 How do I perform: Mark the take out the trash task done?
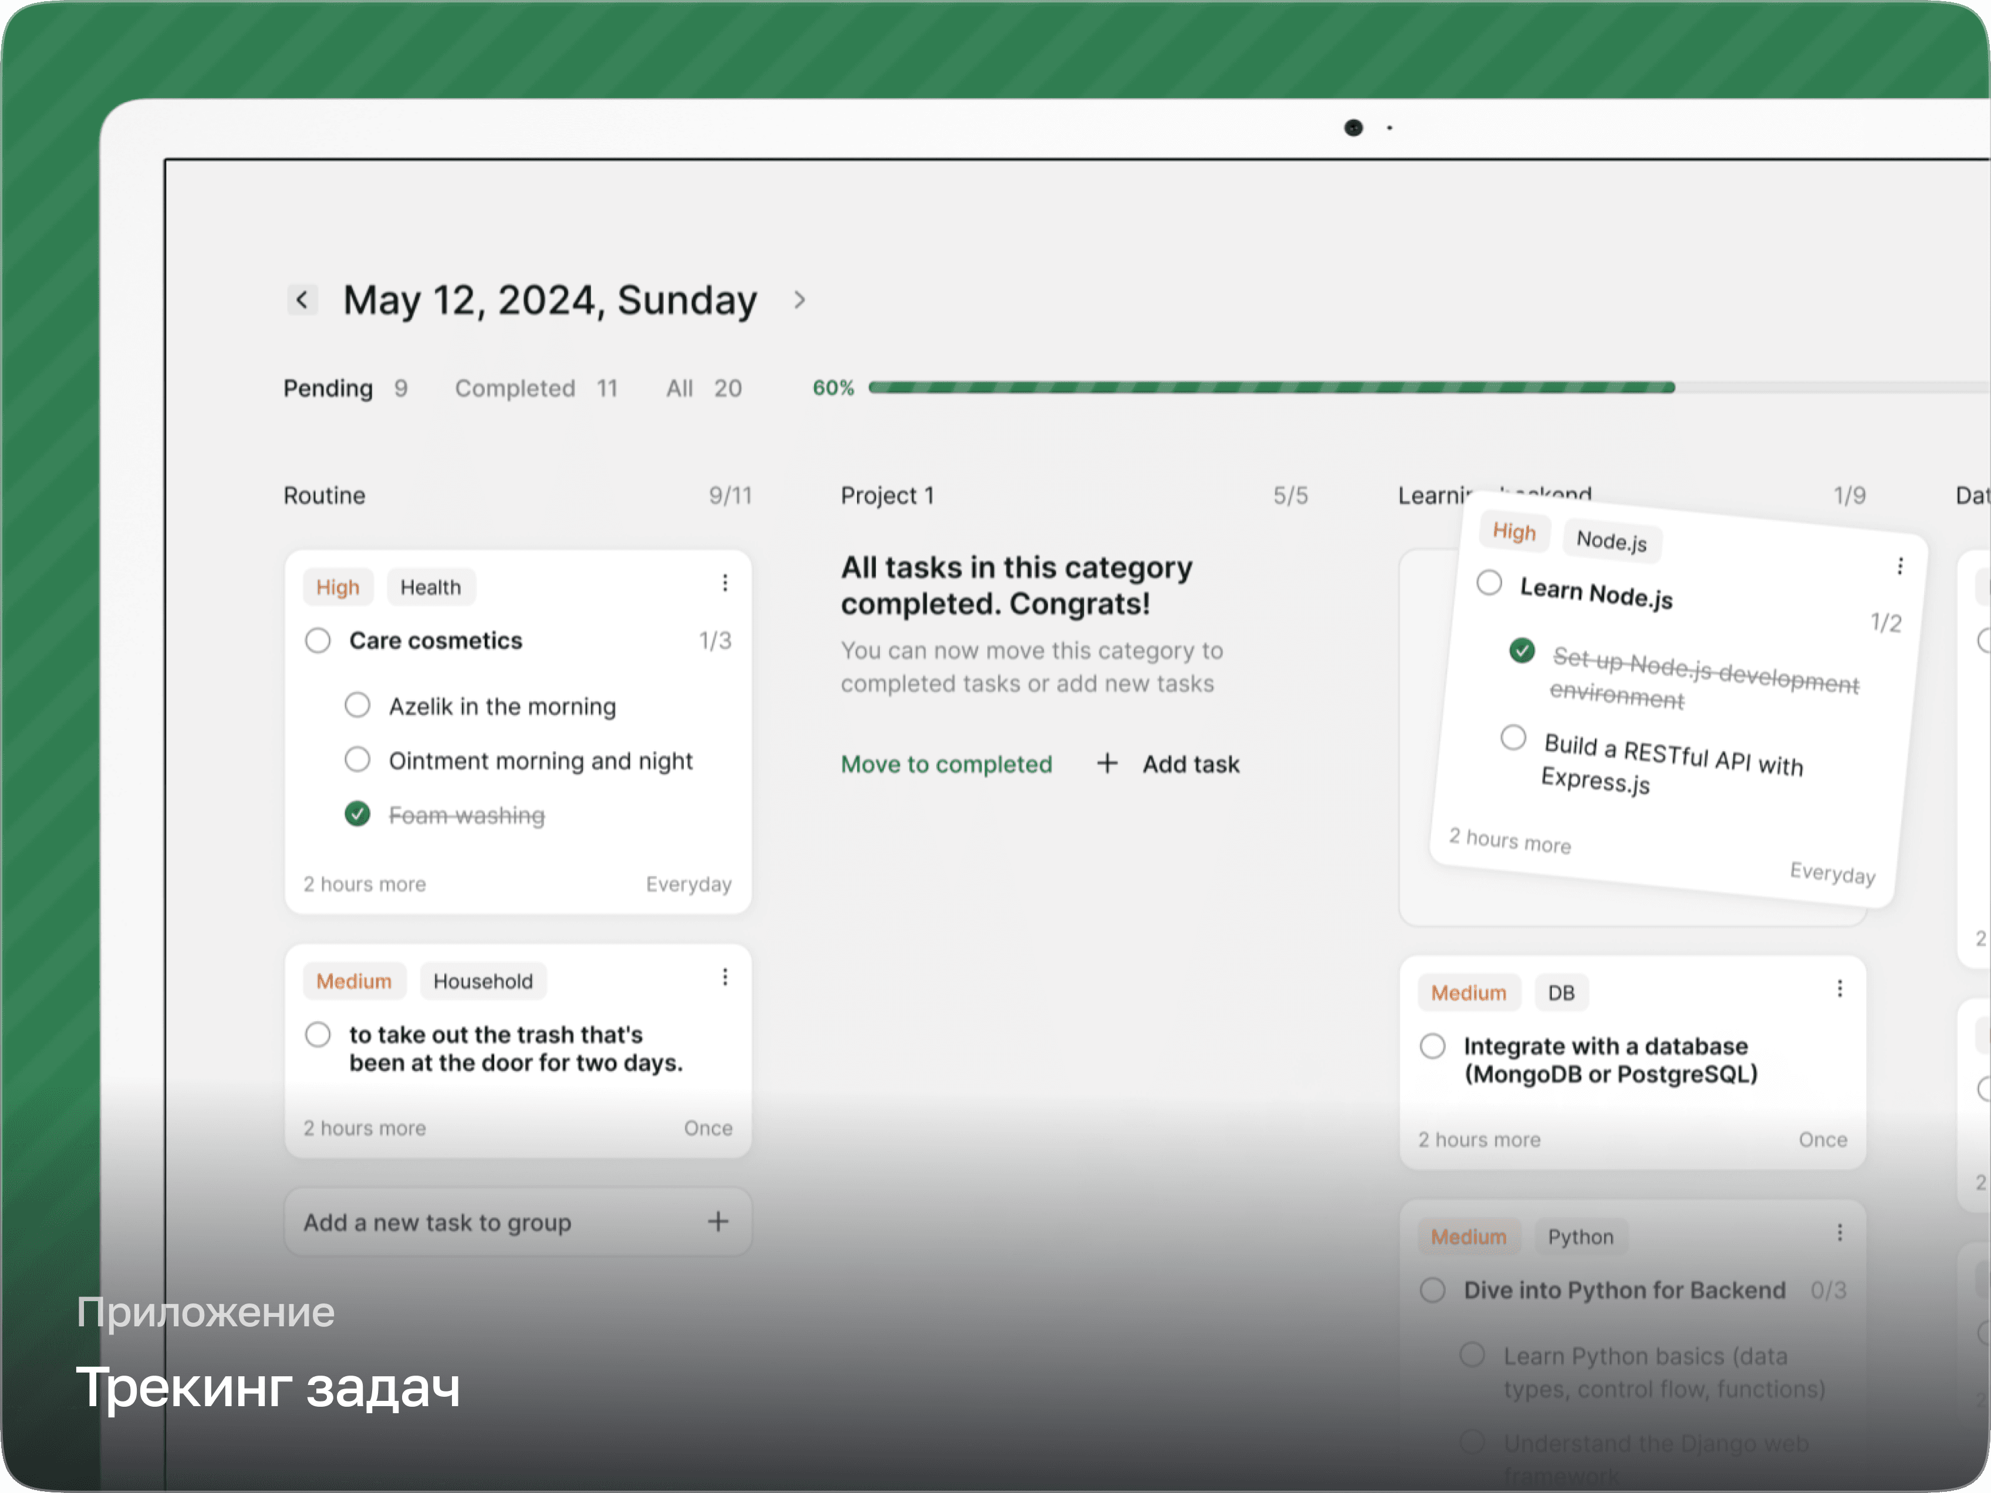(318, 1035)
